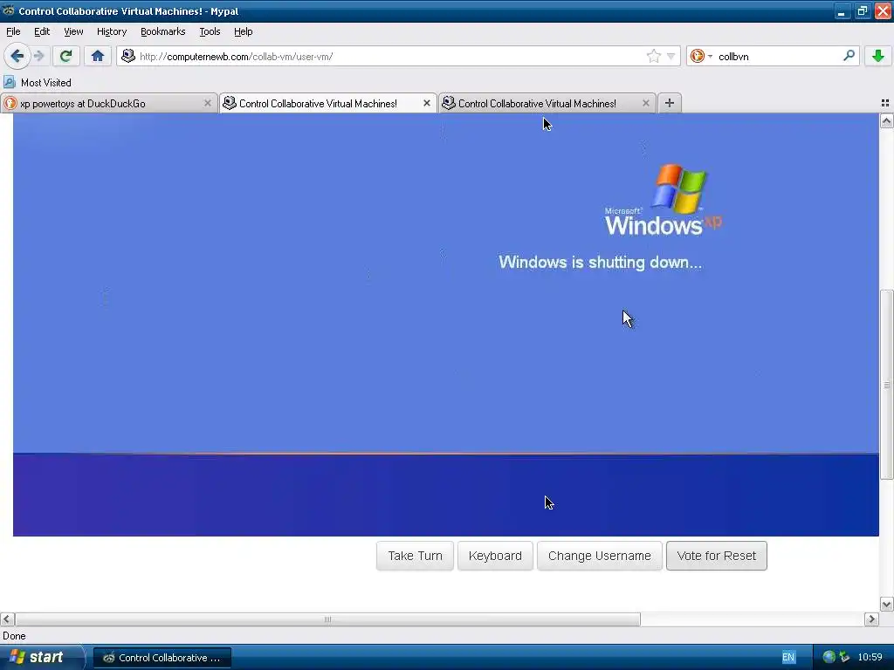Switch to the third Control Collaborative Virtual Machines tab
The image size is (894, 670).
(x=547, y=103)
